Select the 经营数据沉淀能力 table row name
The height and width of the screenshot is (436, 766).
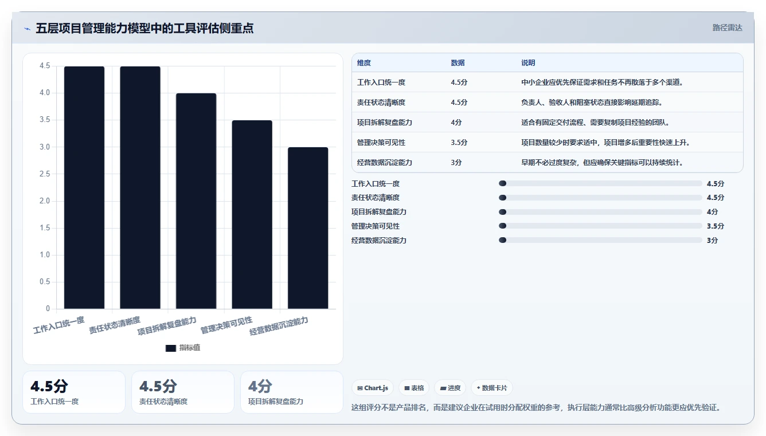(385, 163)
